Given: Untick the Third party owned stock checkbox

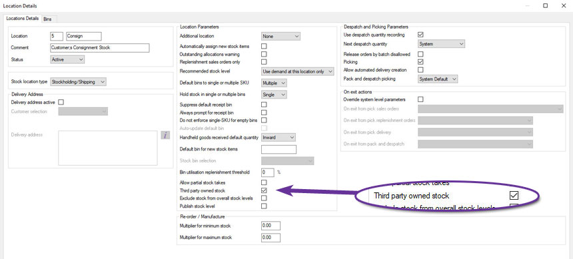Looking at the screenshot, I should (x=264, y=190).
